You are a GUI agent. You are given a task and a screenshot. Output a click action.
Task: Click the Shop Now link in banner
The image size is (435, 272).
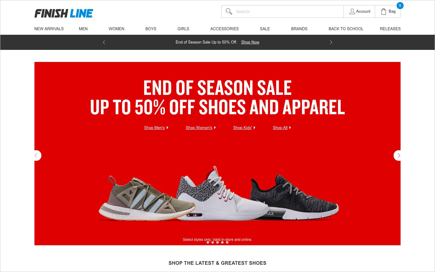click(250, 42)
